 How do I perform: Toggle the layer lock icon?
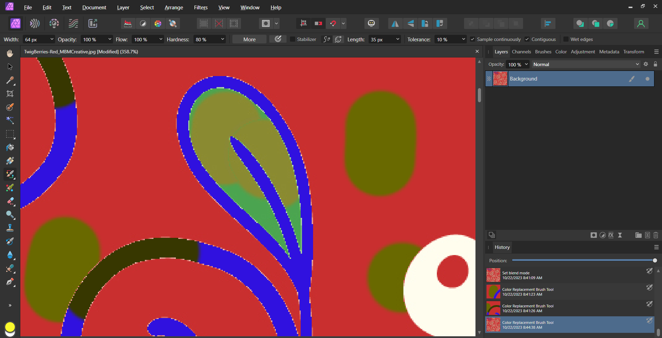click(655, 64)
